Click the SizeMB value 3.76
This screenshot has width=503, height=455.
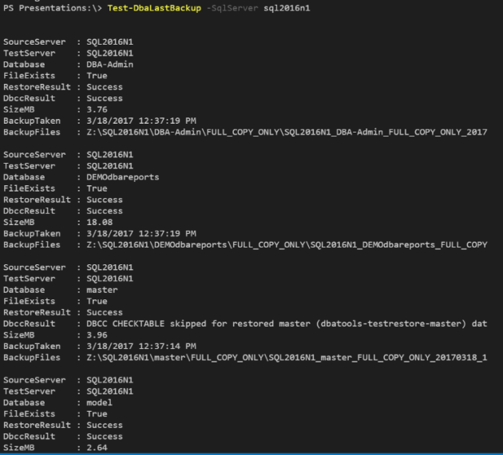point(99,109)
